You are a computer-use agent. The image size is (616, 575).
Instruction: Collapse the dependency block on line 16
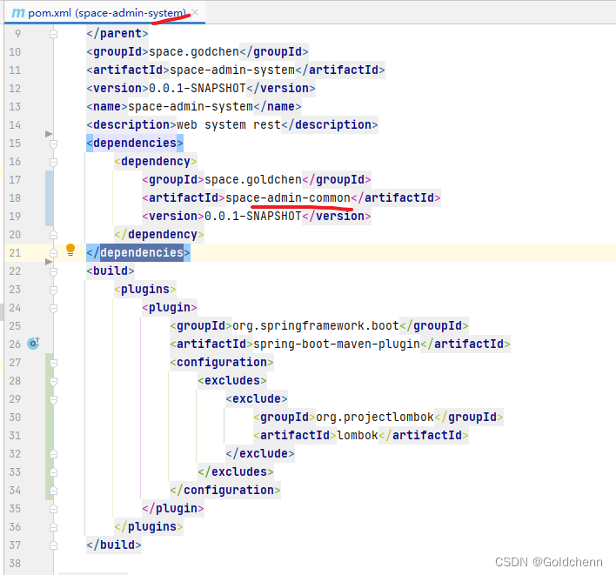(x=54, y=162)
